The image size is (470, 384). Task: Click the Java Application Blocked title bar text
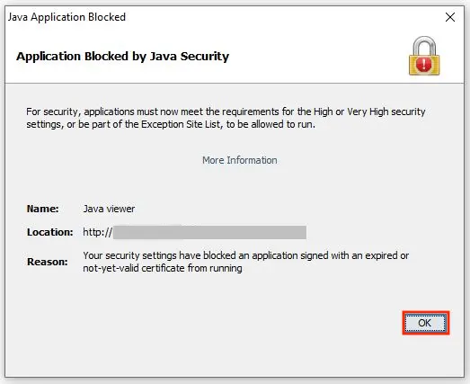(x=67, y=17)
